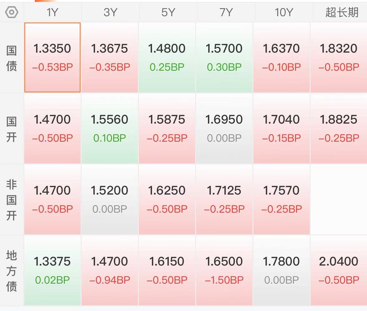Select the 非国开 3Y cell 1.5200
Viewport: 367px width, 311px height.
pos(110,199)
